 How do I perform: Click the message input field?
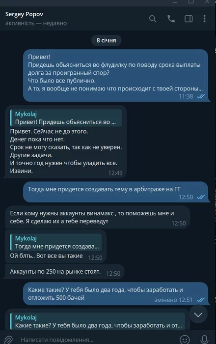point(96,340)
